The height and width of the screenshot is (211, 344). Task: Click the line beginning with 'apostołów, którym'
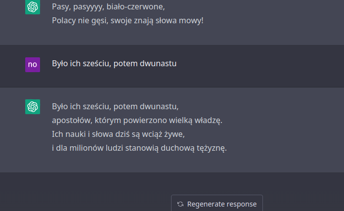[x=137, y=120]
